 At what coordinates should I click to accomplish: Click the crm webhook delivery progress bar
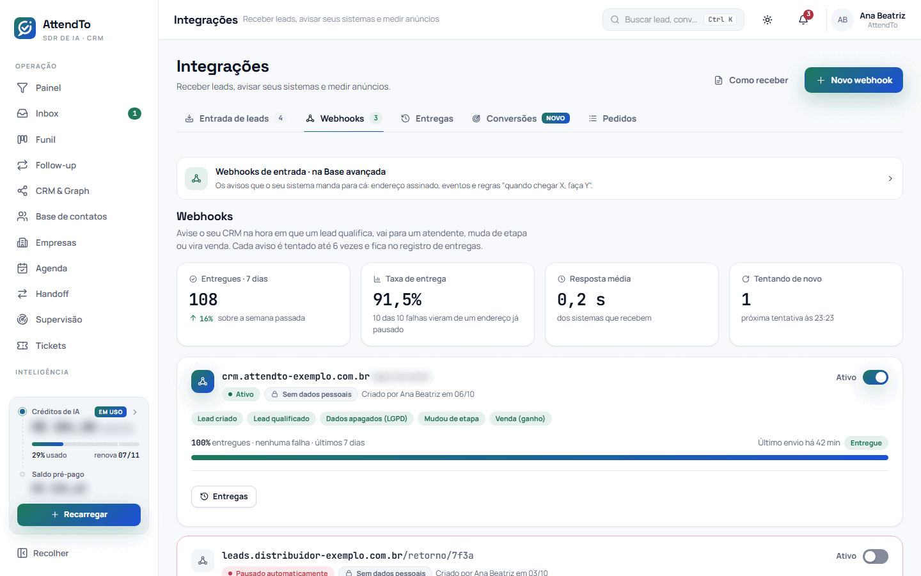(540, 458)
